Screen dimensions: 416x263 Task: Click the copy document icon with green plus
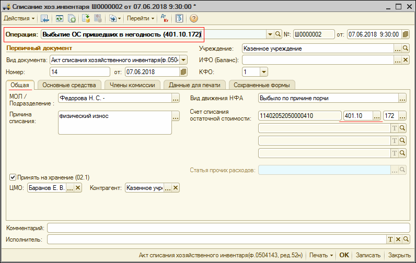pyautogui.click(x=72, y=19)
